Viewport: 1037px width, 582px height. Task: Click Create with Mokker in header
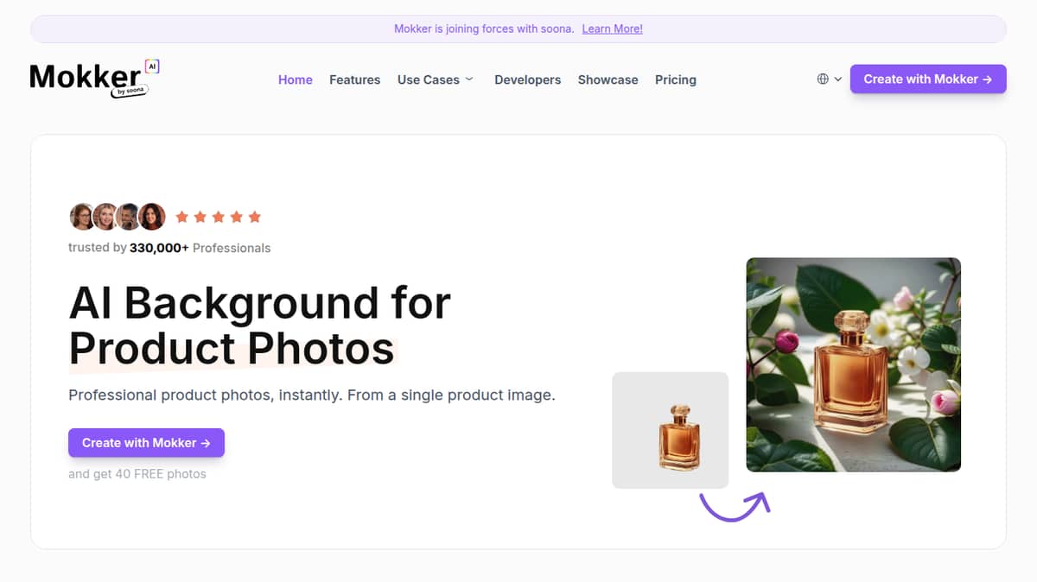pyautogui.click(x=928, y=79)
